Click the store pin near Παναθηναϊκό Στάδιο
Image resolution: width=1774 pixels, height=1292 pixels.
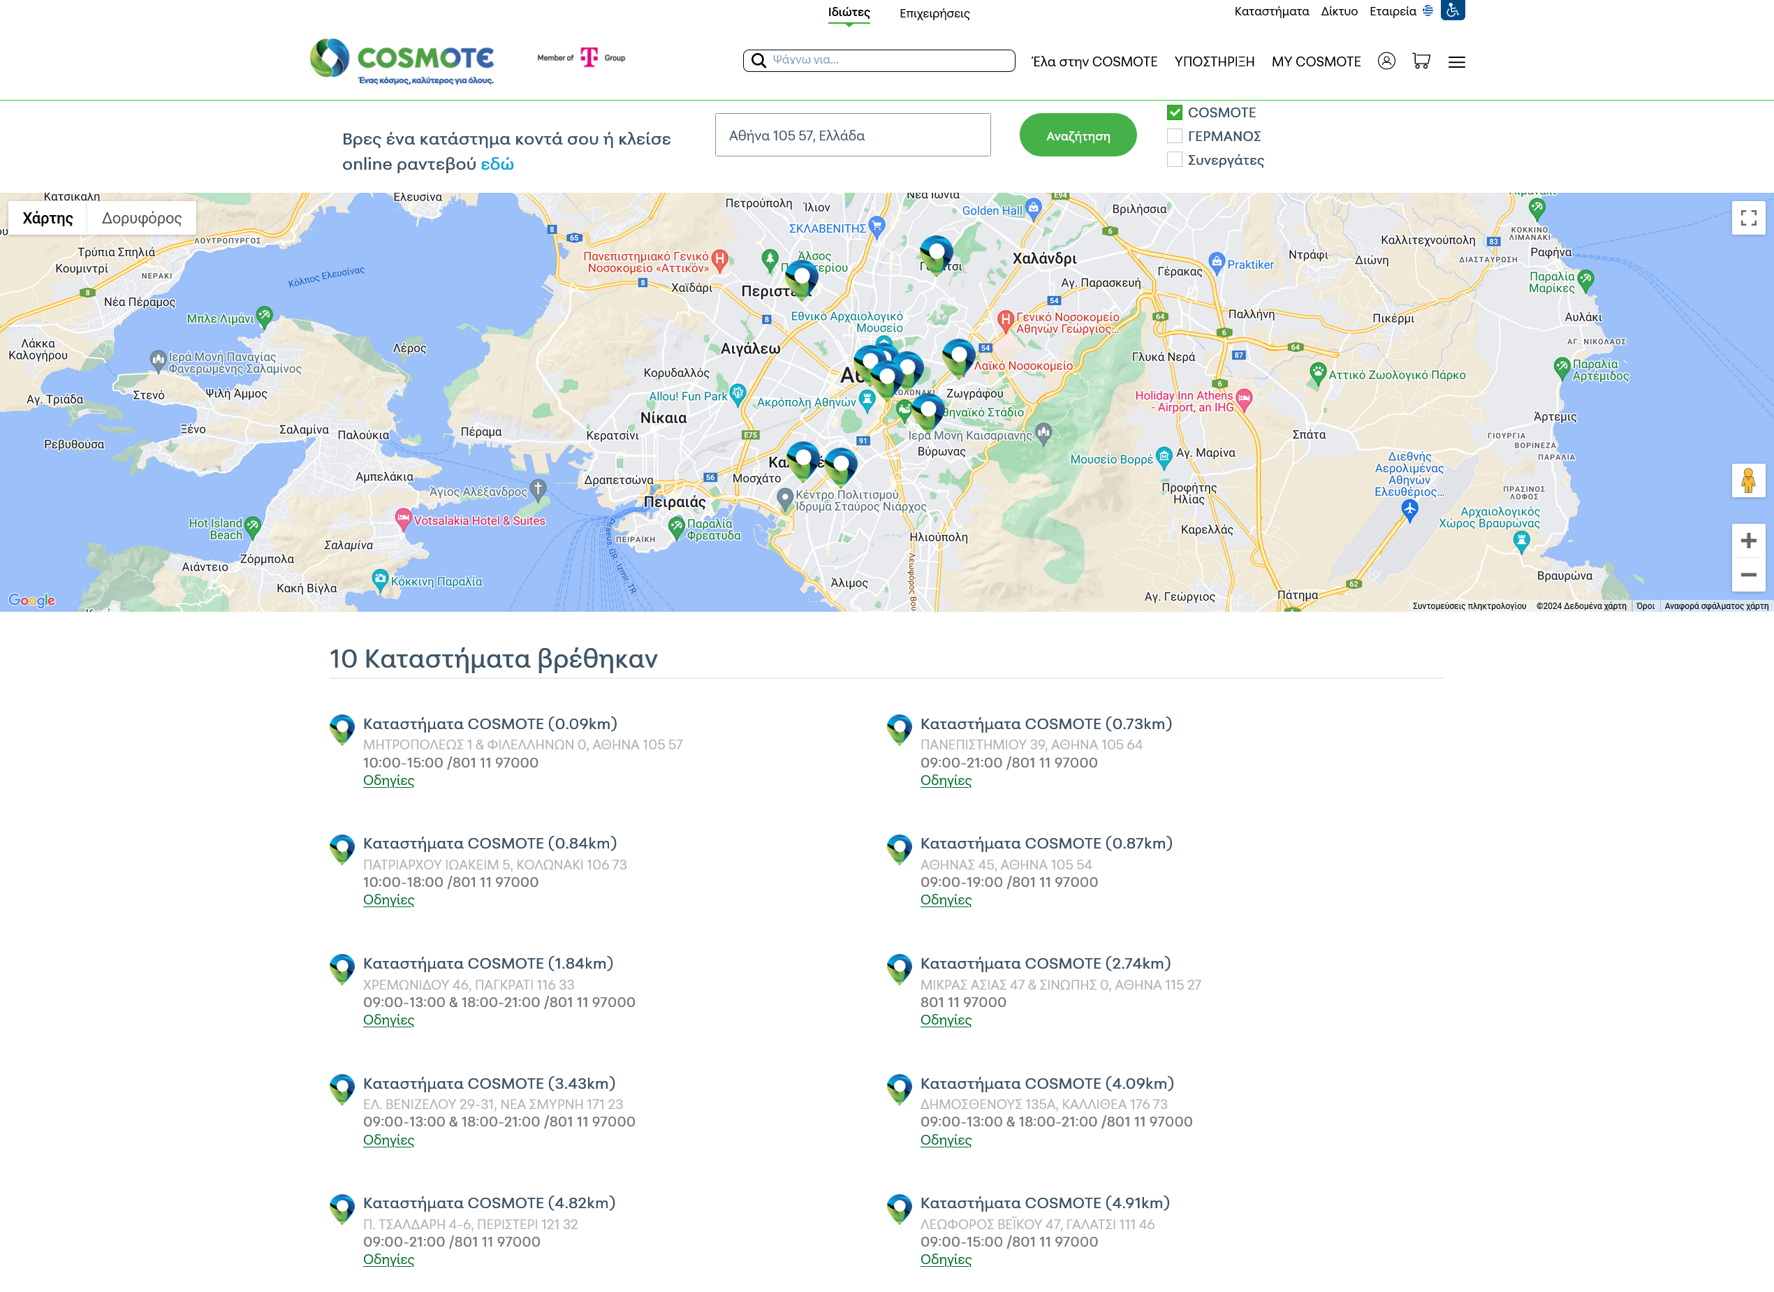coord(928,411)
